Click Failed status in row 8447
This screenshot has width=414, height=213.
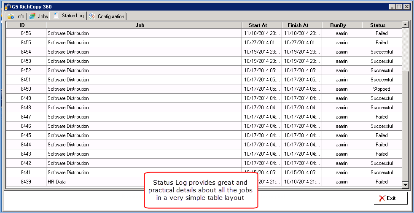[x=382, y=117]
